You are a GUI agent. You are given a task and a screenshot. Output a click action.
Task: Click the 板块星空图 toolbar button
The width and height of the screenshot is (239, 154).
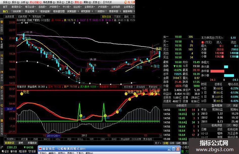59,11
